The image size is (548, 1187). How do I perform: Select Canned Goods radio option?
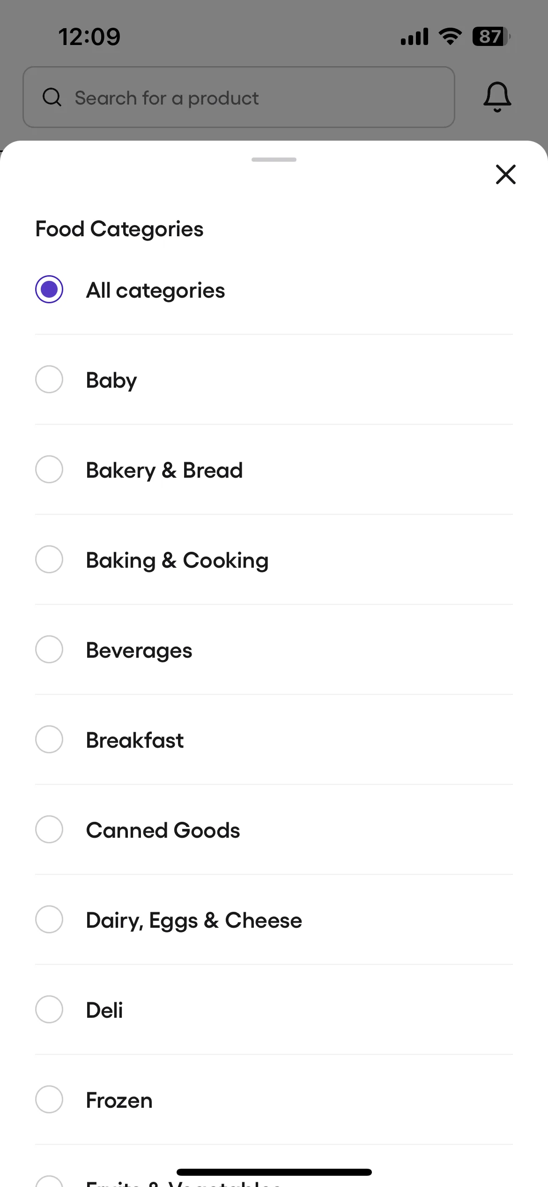click(49, 829)
